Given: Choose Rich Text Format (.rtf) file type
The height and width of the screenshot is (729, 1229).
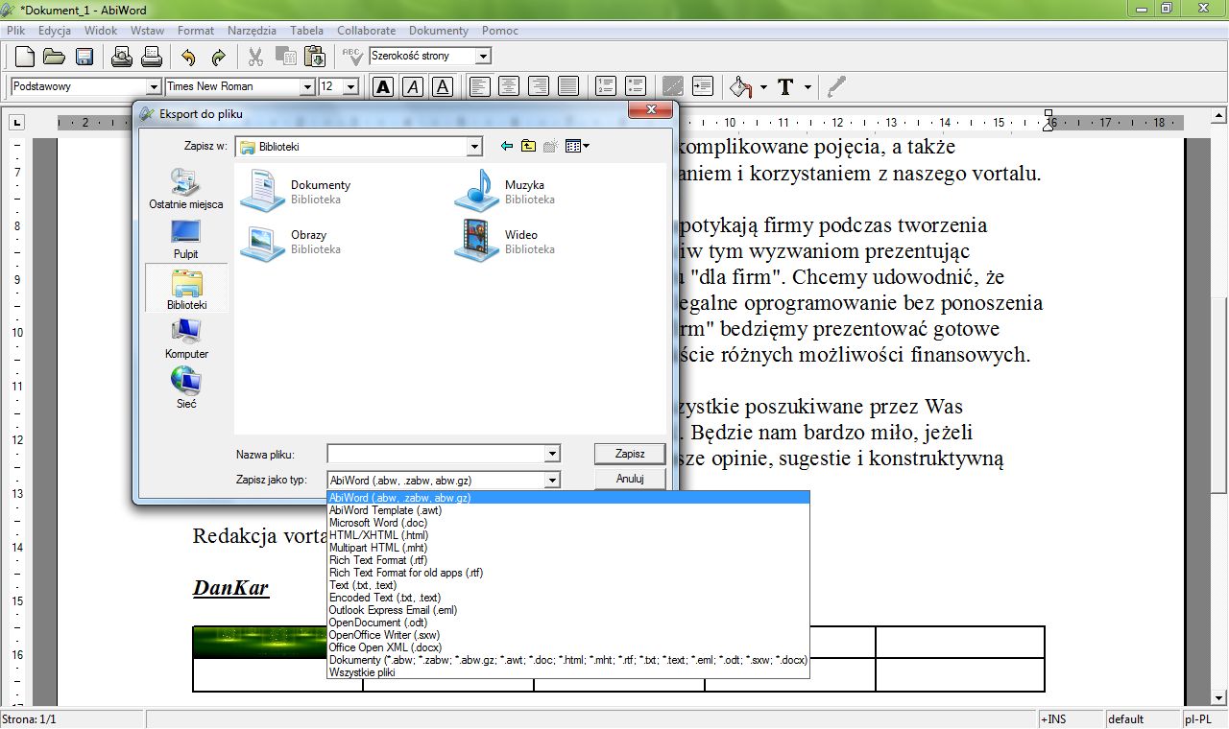Looking at the screenshot, I should click(x=568, y=560).
